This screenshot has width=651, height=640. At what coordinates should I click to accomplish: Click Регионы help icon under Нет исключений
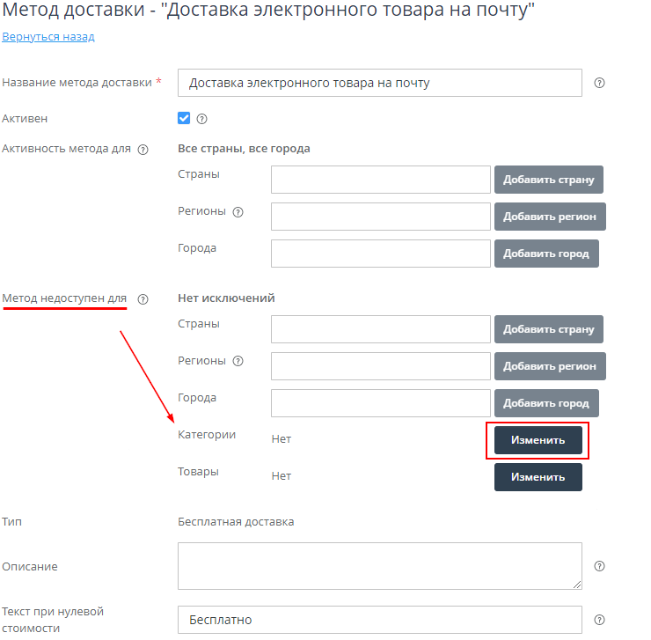pyautogui.click(x=238, y=361)
